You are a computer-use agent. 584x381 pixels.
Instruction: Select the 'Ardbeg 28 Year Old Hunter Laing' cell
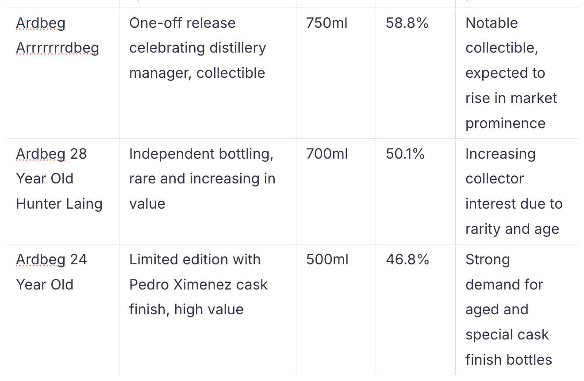click(x=62, y=191)
